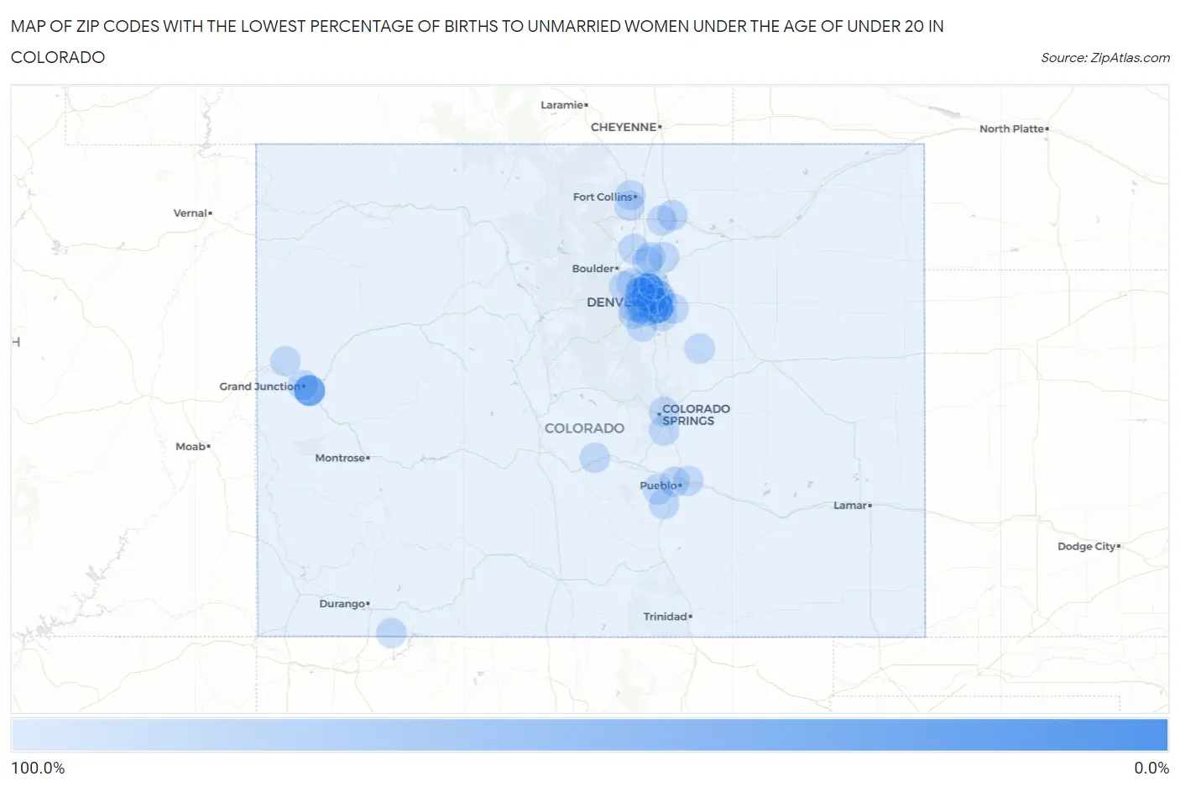Click the bubble southeast of Durango
The image size is (1180, 787).
click(x=391, y=632)
